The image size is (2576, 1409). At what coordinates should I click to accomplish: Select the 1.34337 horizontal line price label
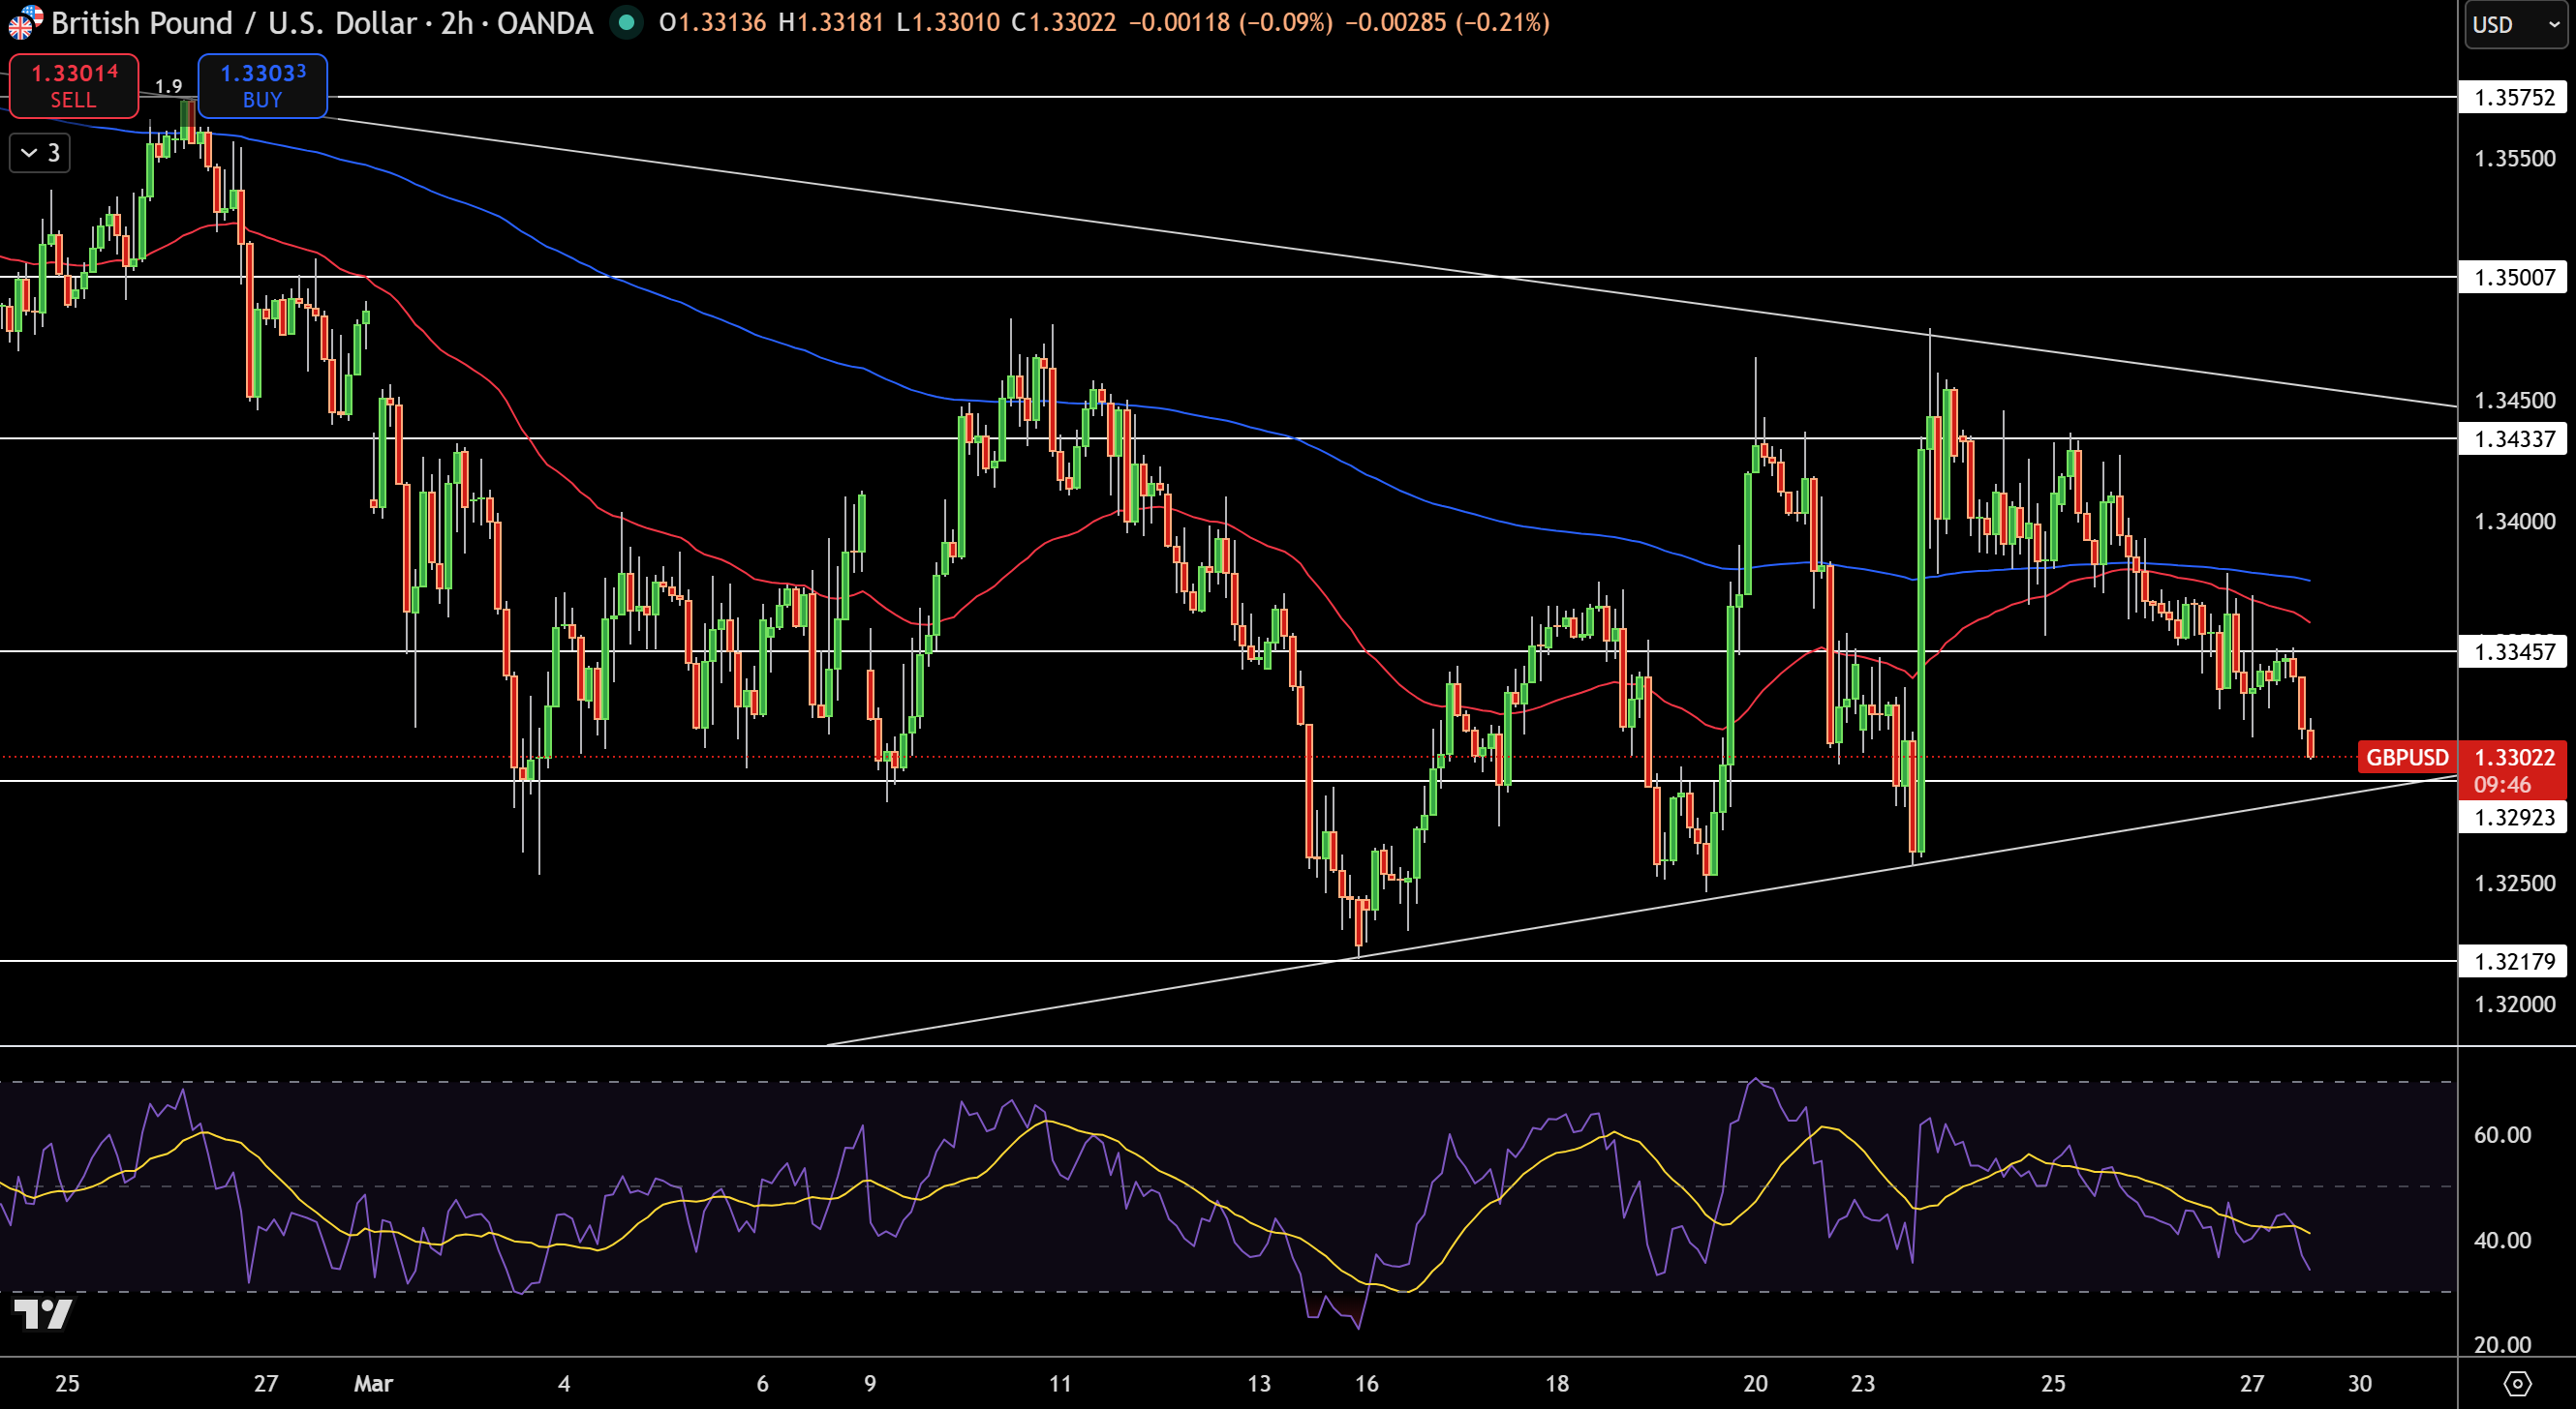click(x=2514, y=438)
